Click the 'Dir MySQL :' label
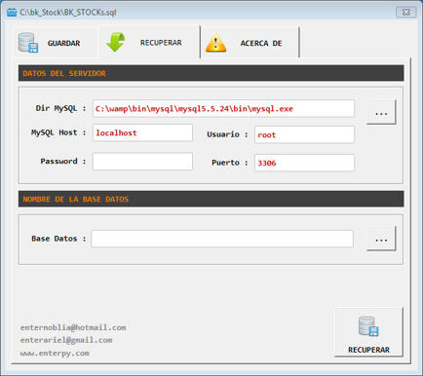 click(x=60, y=108)
